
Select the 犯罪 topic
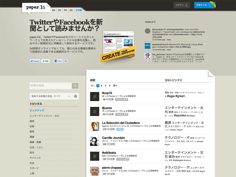(x=32, y=126)
